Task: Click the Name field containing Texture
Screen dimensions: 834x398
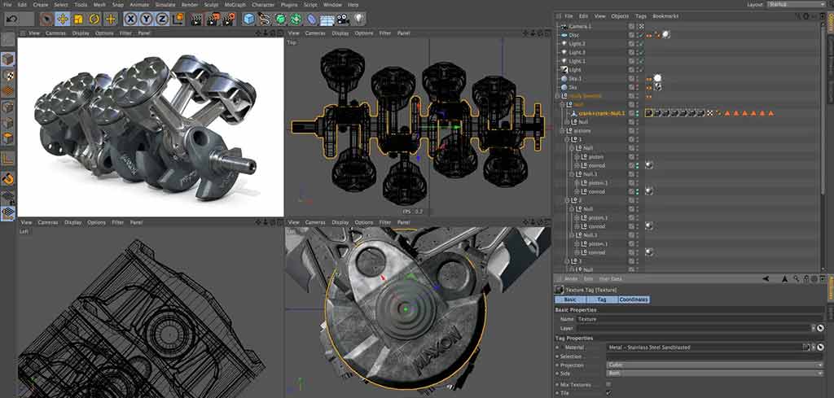Action: [700, 319]
